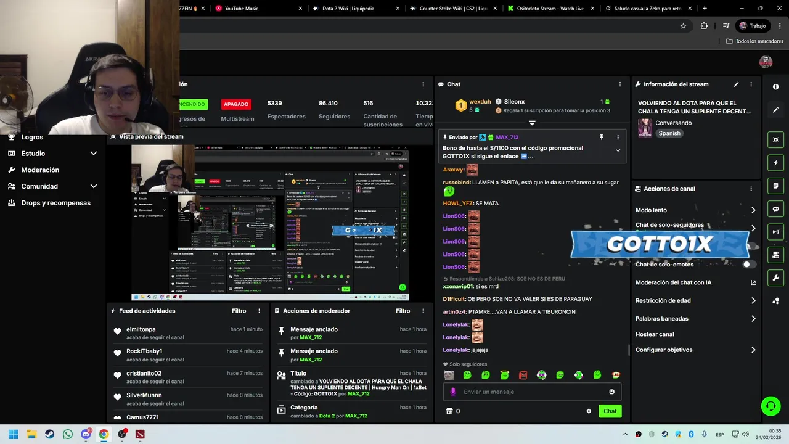
Task: Click the red APAGADO badge
Action: [236, 104]
